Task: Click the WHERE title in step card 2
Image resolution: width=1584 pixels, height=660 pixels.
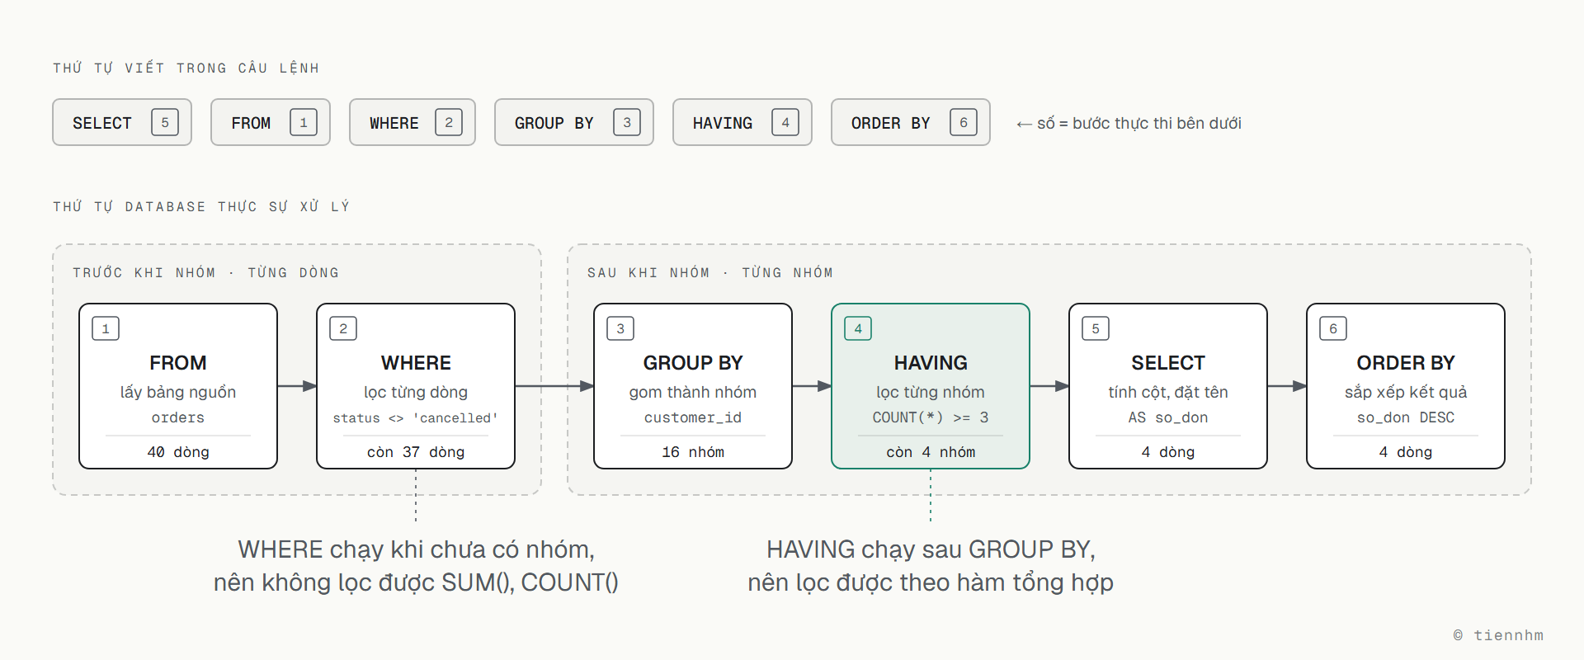Action: tap(416, 363)
